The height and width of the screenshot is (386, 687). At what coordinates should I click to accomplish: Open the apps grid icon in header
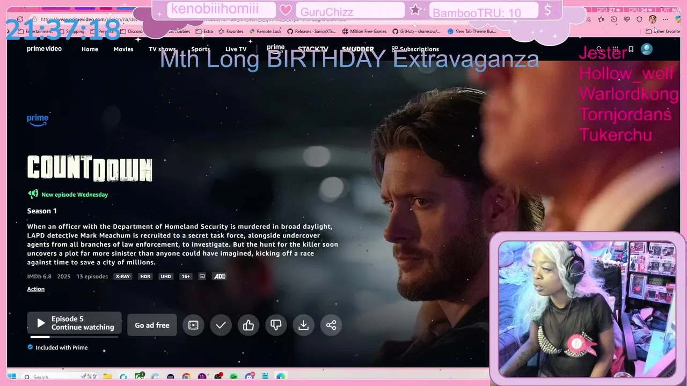coord(615,49)
